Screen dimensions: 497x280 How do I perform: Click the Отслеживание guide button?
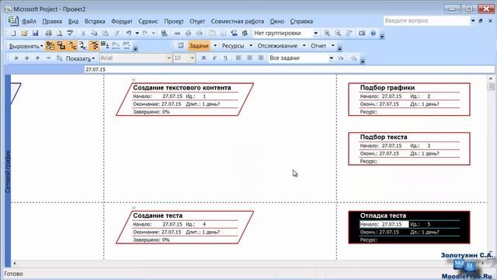[277, 46]
